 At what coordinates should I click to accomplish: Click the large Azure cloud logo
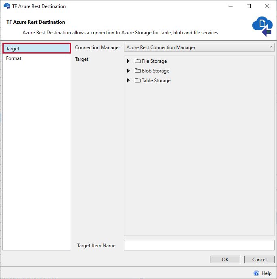click(x=262, y=26)
